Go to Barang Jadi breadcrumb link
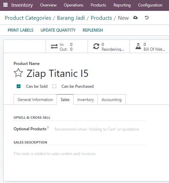The height and width of the screenshot is (183, 169). [x=71, y=18]
